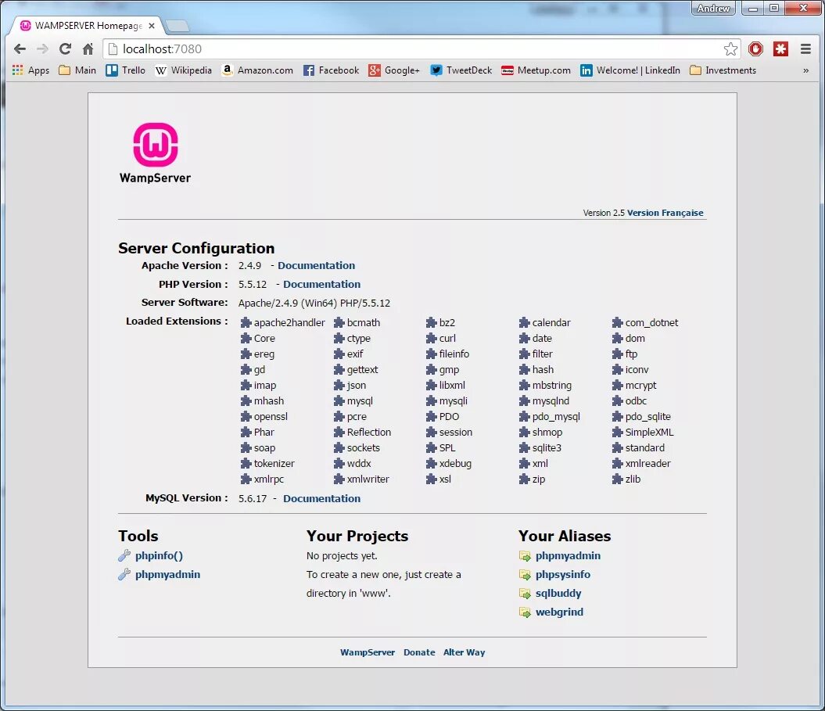Reload the page with refresh icon

(65, 49)
